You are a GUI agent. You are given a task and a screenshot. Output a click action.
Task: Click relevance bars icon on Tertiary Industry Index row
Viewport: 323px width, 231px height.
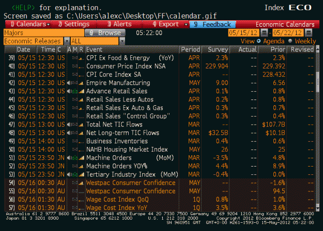[81, 174]
